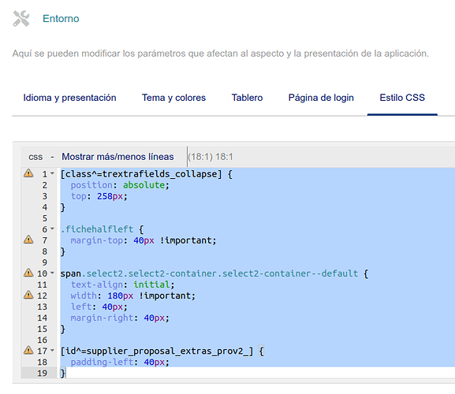
Task: Select the Estilo CSS tab
Action: coord(402,98)
